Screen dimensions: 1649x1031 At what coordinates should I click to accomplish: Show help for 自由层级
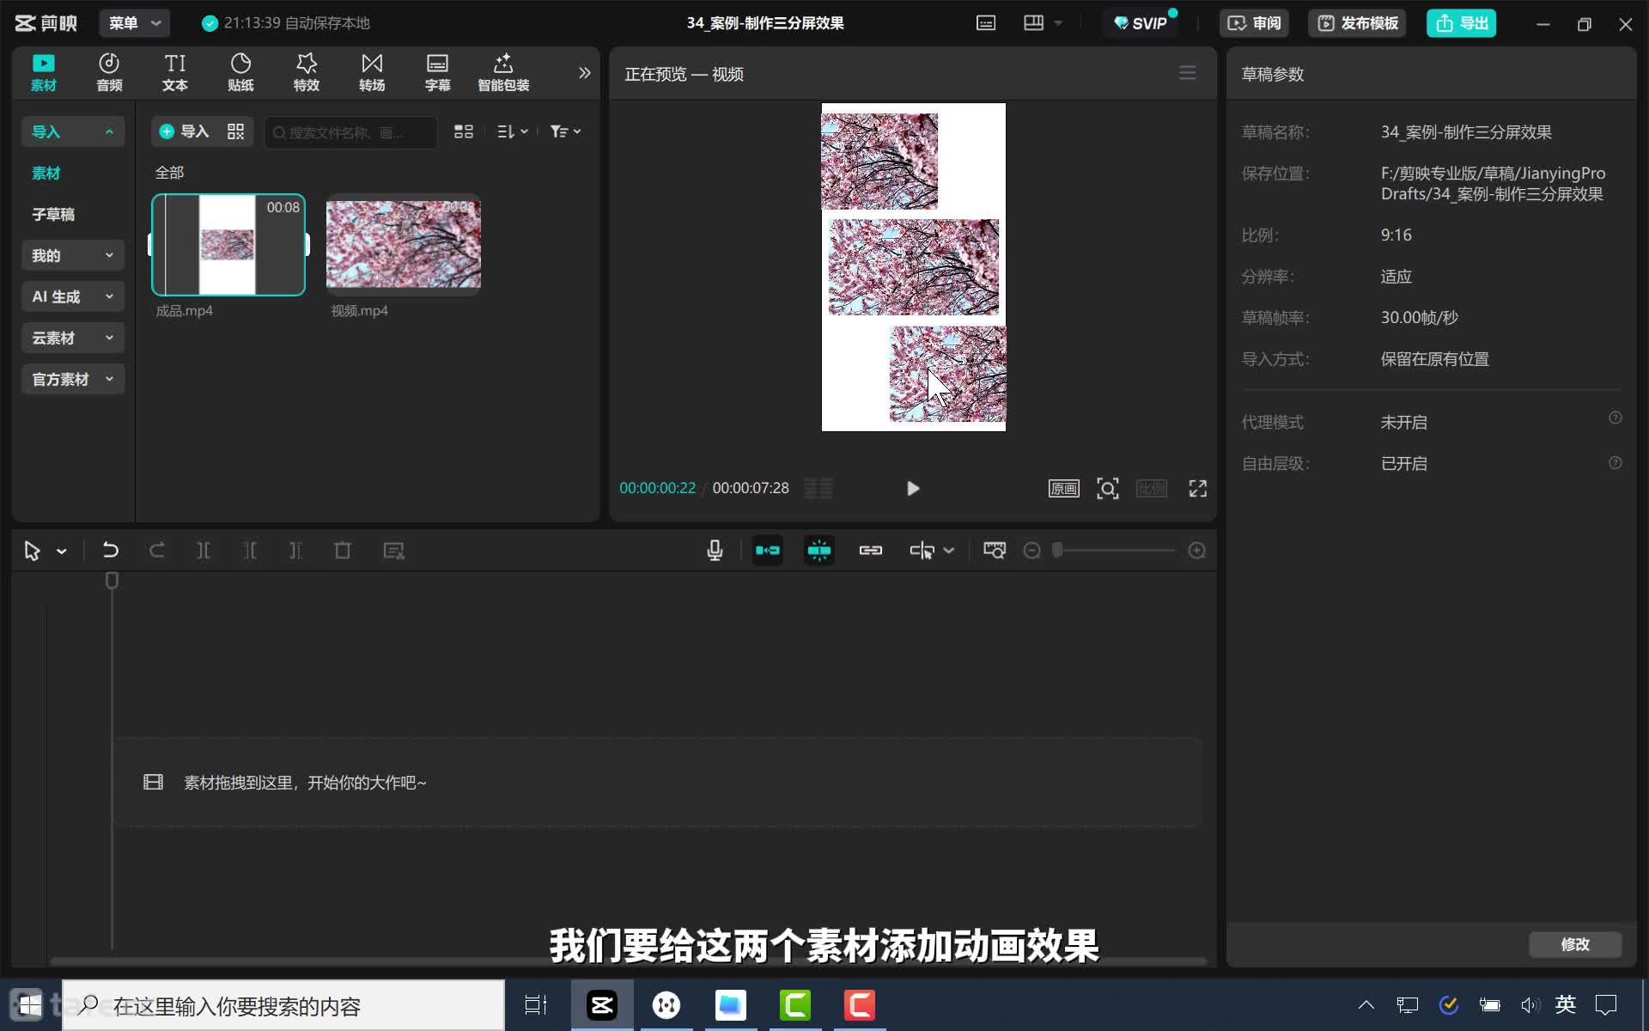coord(1616,463)
